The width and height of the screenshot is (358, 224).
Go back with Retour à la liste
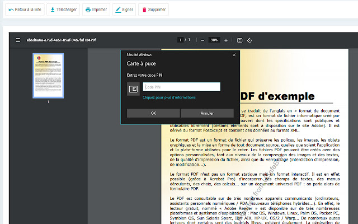(25, 10)
